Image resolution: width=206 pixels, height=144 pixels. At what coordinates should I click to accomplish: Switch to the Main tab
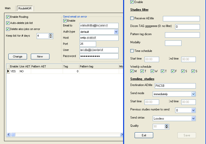click(x=8, y=8)
